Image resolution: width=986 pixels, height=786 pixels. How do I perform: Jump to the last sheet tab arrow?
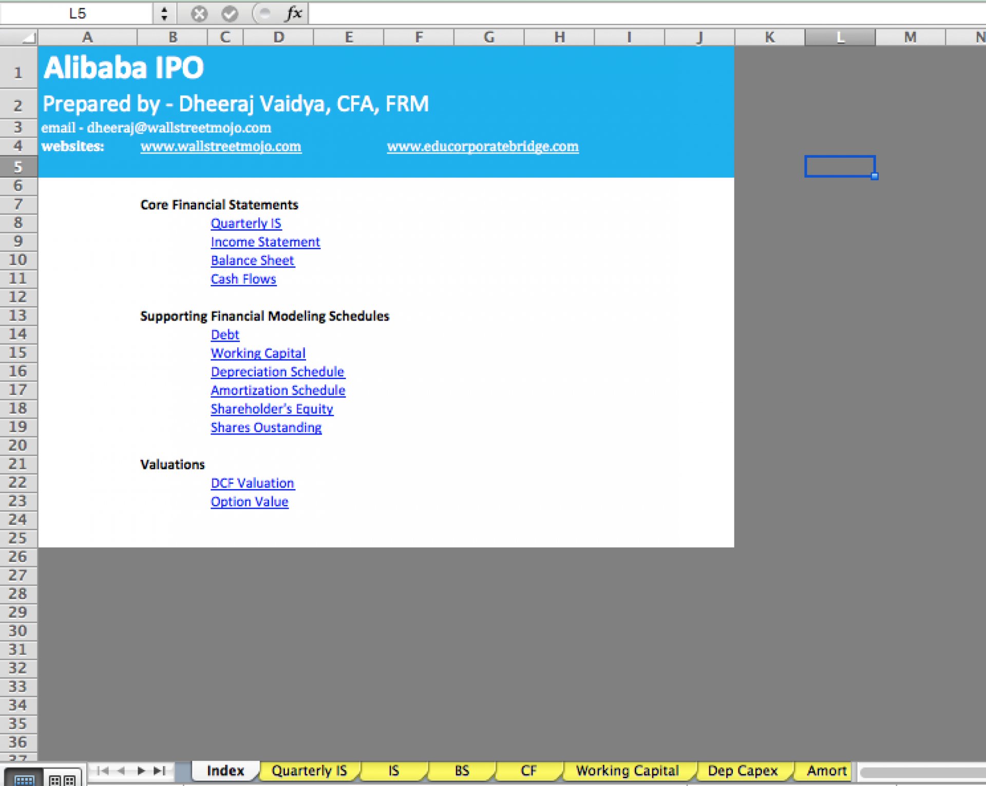pos(160,771)
